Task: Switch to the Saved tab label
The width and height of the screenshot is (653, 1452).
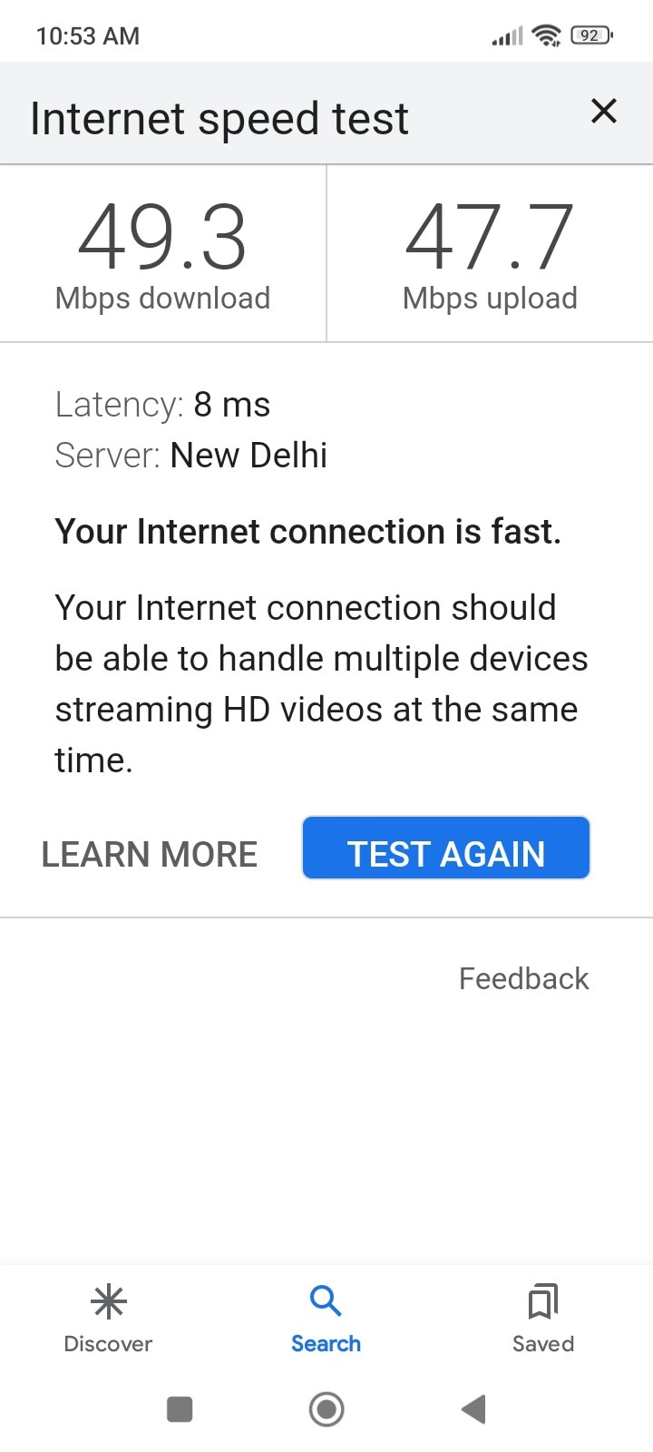Action: (x=543, y=1344)
